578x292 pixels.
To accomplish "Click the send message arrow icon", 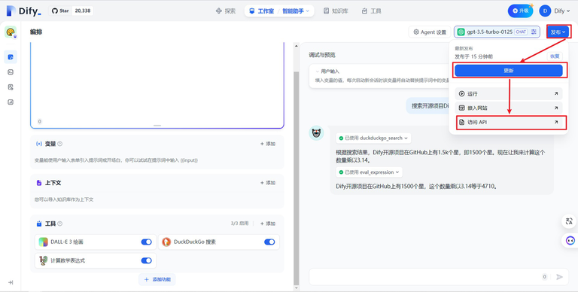I will click(x=560, y=277).
